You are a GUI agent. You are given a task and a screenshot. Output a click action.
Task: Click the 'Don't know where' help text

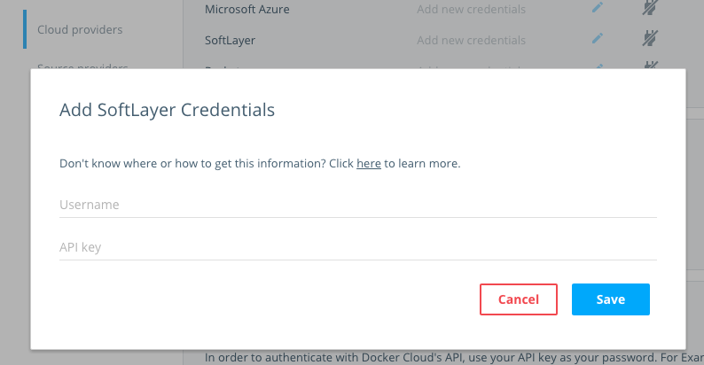coord(206,164)
